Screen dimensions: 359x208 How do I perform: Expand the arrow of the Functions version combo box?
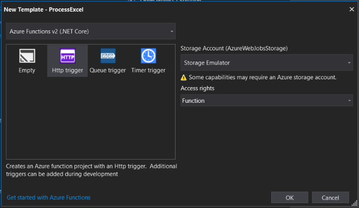tap(172, 31)
